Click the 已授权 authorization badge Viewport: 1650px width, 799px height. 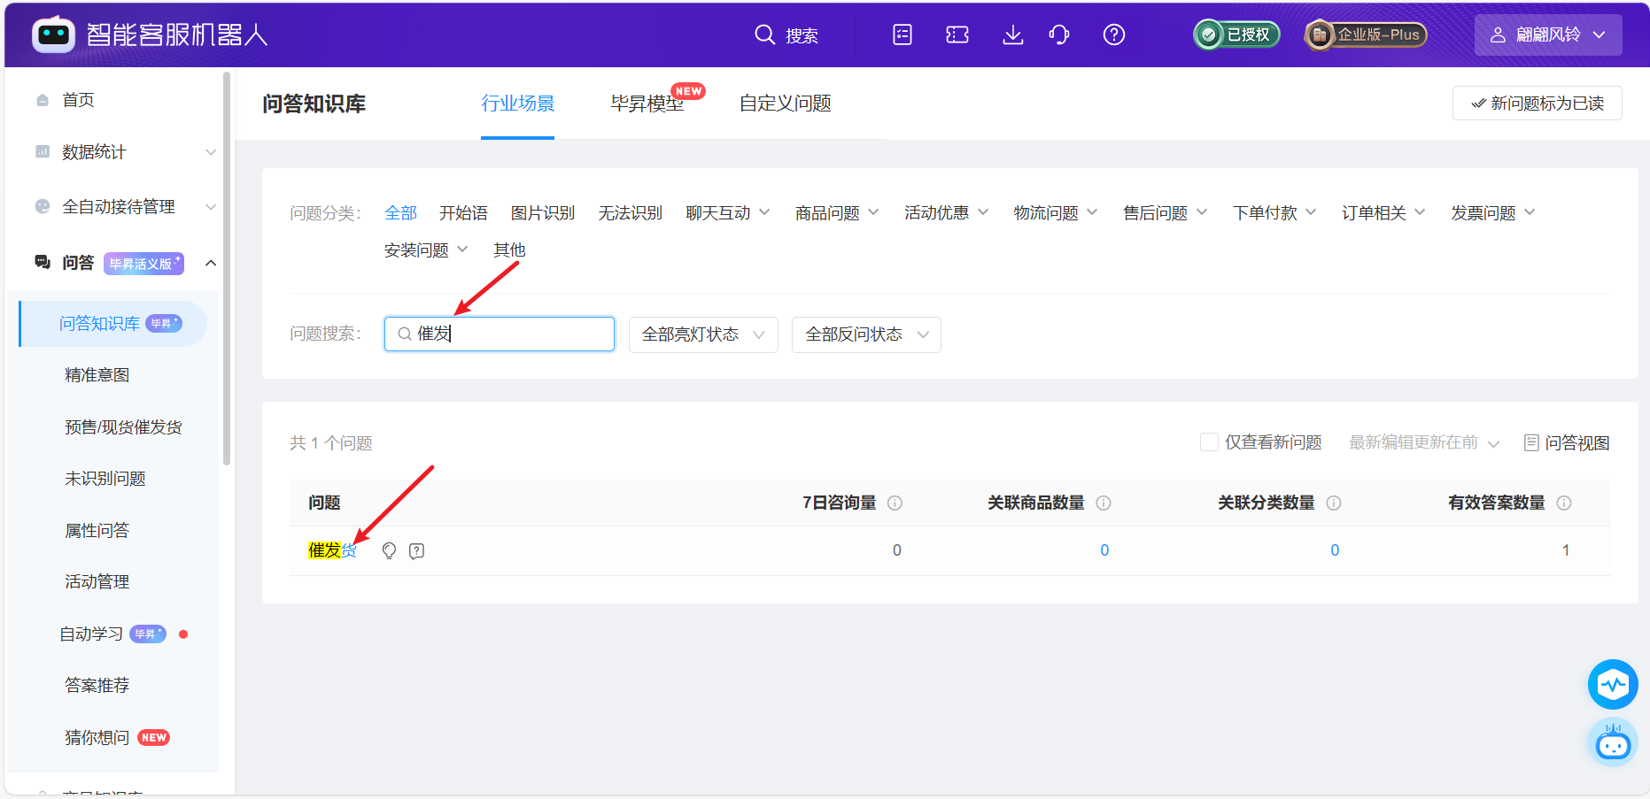pyautogui.click(x=1236, y=35)
